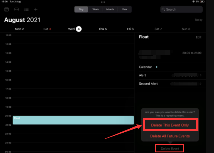Select Tue 3 in the week header

47,29
